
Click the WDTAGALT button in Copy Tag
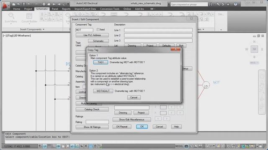pyautogui.click(x=103, y=91)
